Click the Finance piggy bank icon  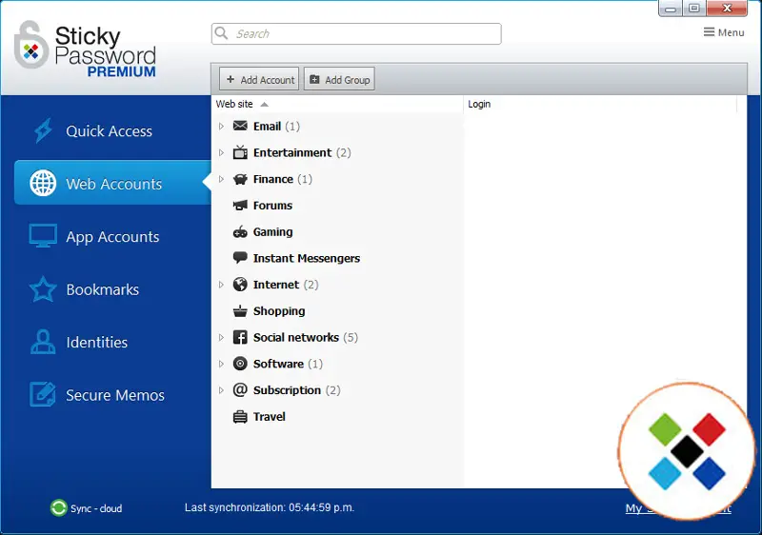coord(240,179)
